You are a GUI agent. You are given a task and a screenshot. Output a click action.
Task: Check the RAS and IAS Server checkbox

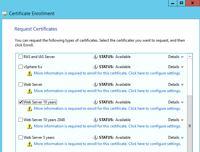tap(21, 57)
